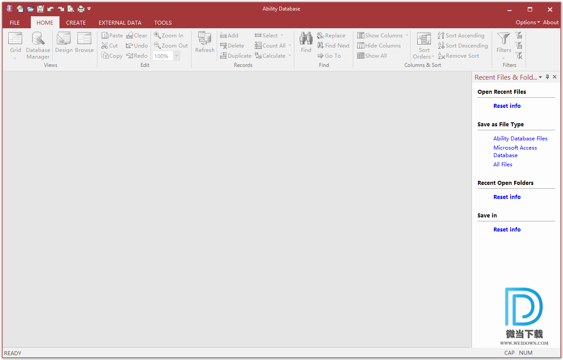The height and width of the screenshot is (360, 563).
Task: Click Show All columns button
Action: (x=372, y=56)
